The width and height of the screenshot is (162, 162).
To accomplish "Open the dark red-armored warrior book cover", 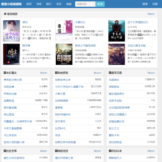I will pos(117,31).
